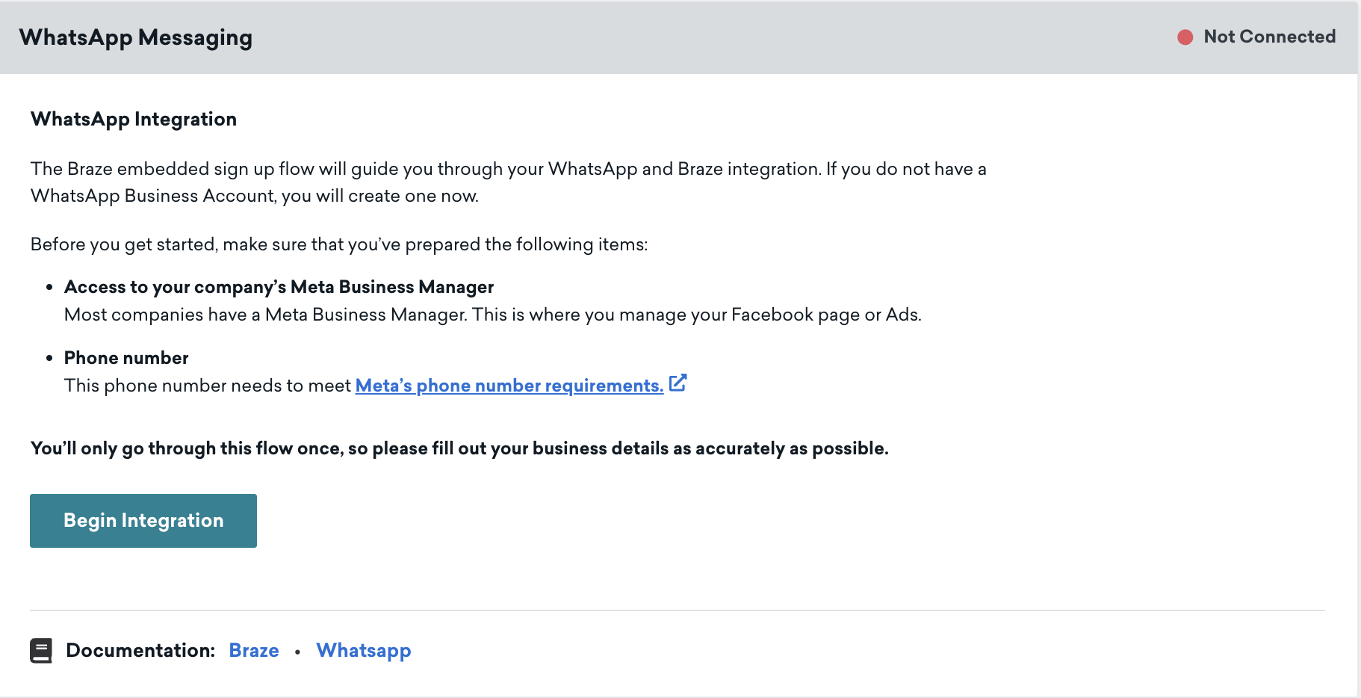1361x698 pixels.
Task: Select the Not Connected status label
Action: pyautogui.click(x=1269, y=37)
